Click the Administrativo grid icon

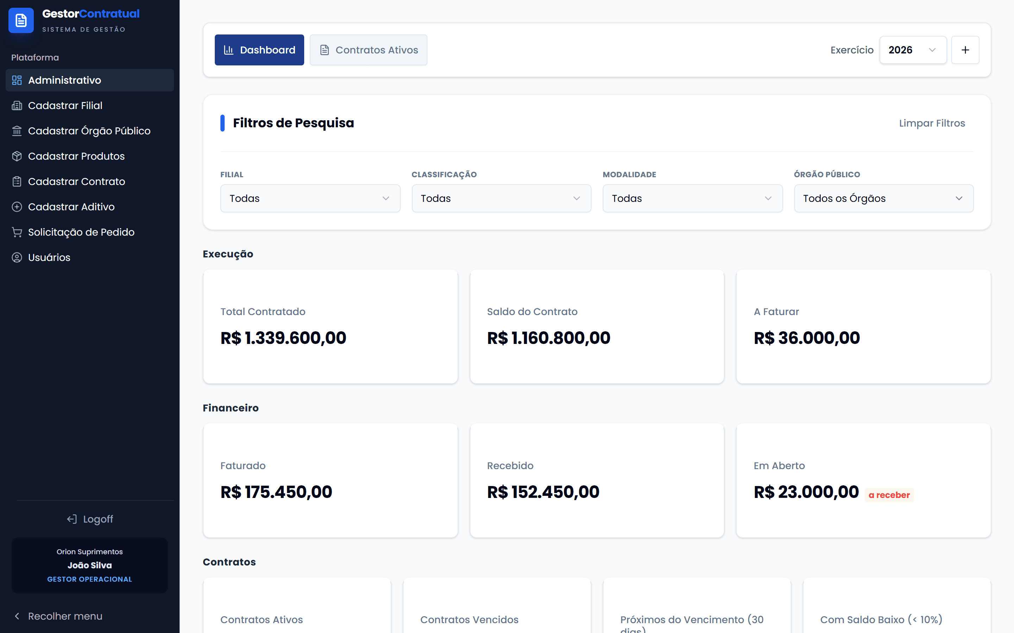(x=17, y=80)
